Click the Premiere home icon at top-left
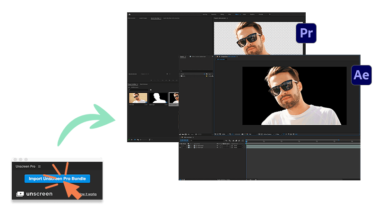The image size is (378, 211). [x=130, y=15]
